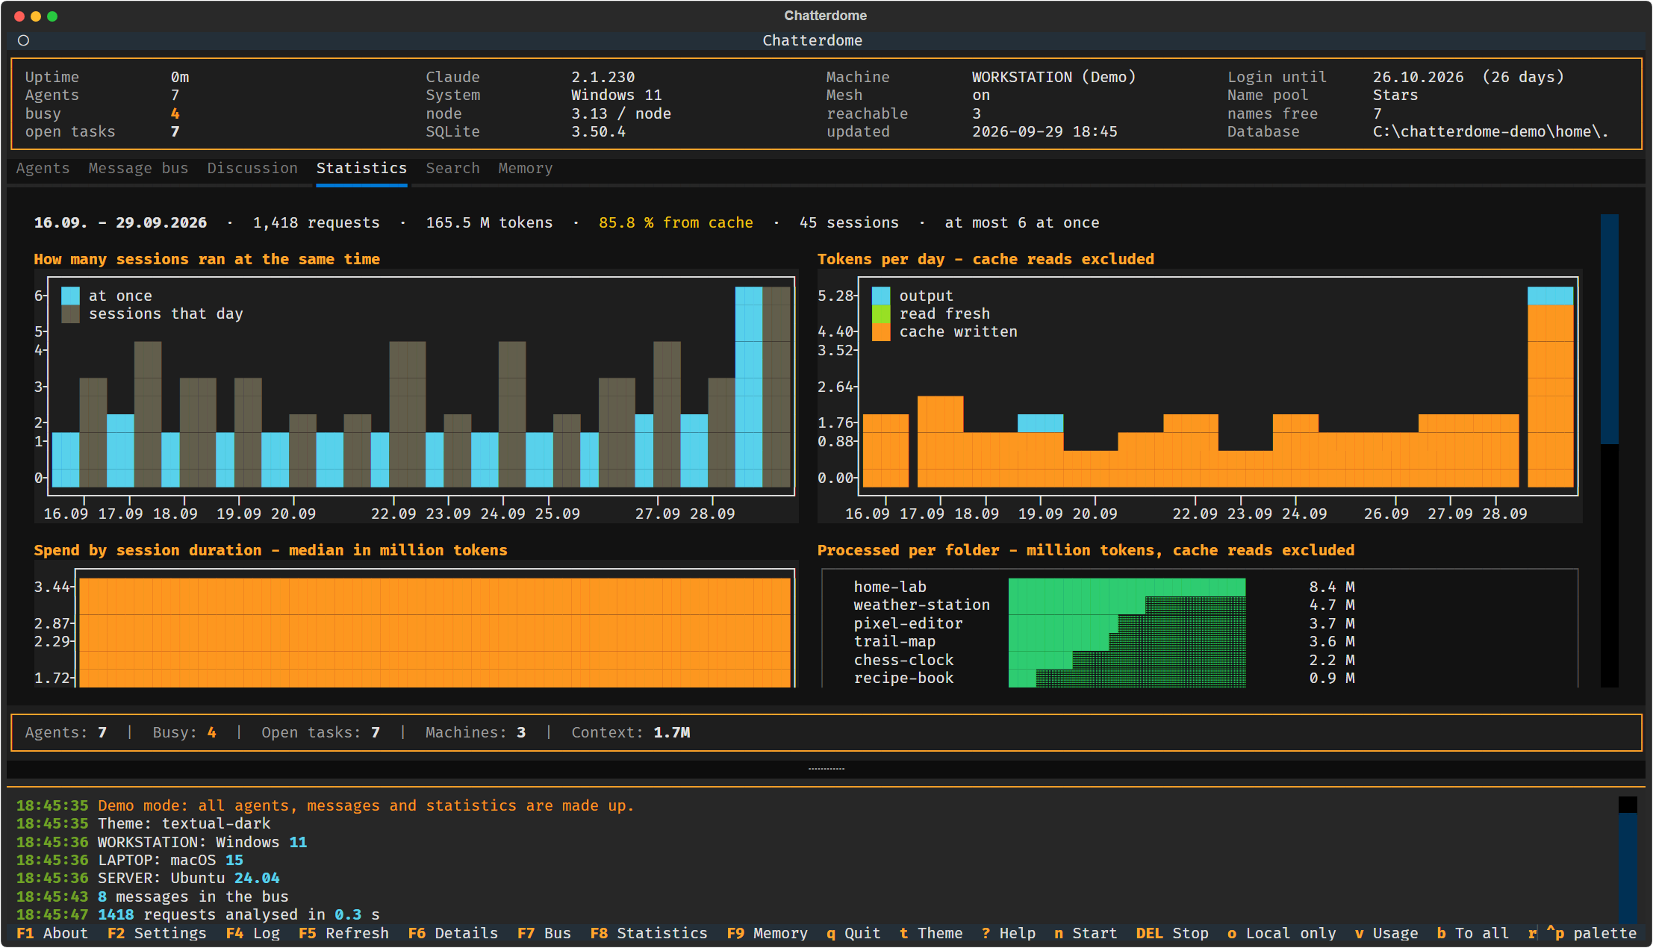Click the '85.8 % from cache' value
Screen dimensions: 1653x948
point(676,223)
